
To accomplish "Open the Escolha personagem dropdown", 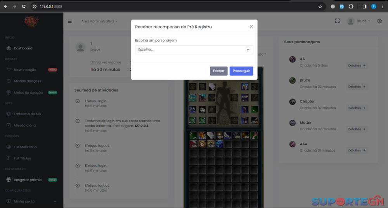I will [x=194, y=49].
